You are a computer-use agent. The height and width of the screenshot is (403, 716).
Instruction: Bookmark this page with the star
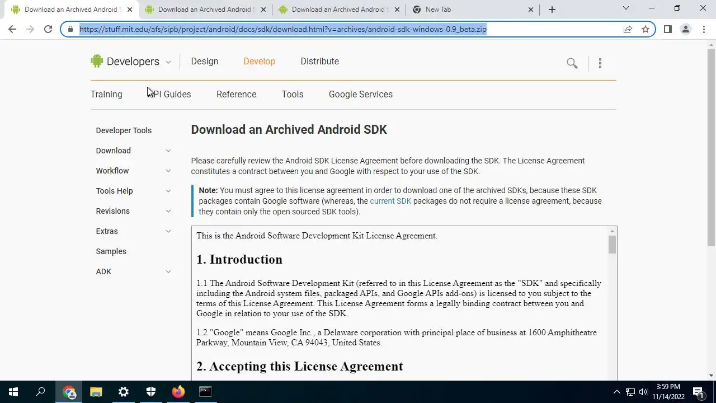pyautogui.click(x=646, y=29)
